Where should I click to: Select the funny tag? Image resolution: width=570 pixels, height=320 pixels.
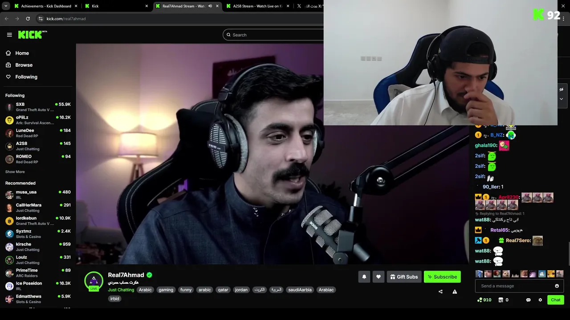(186, 290)
